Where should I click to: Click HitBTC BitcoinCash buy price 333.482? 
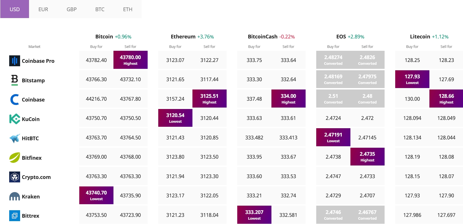[254, 138]
